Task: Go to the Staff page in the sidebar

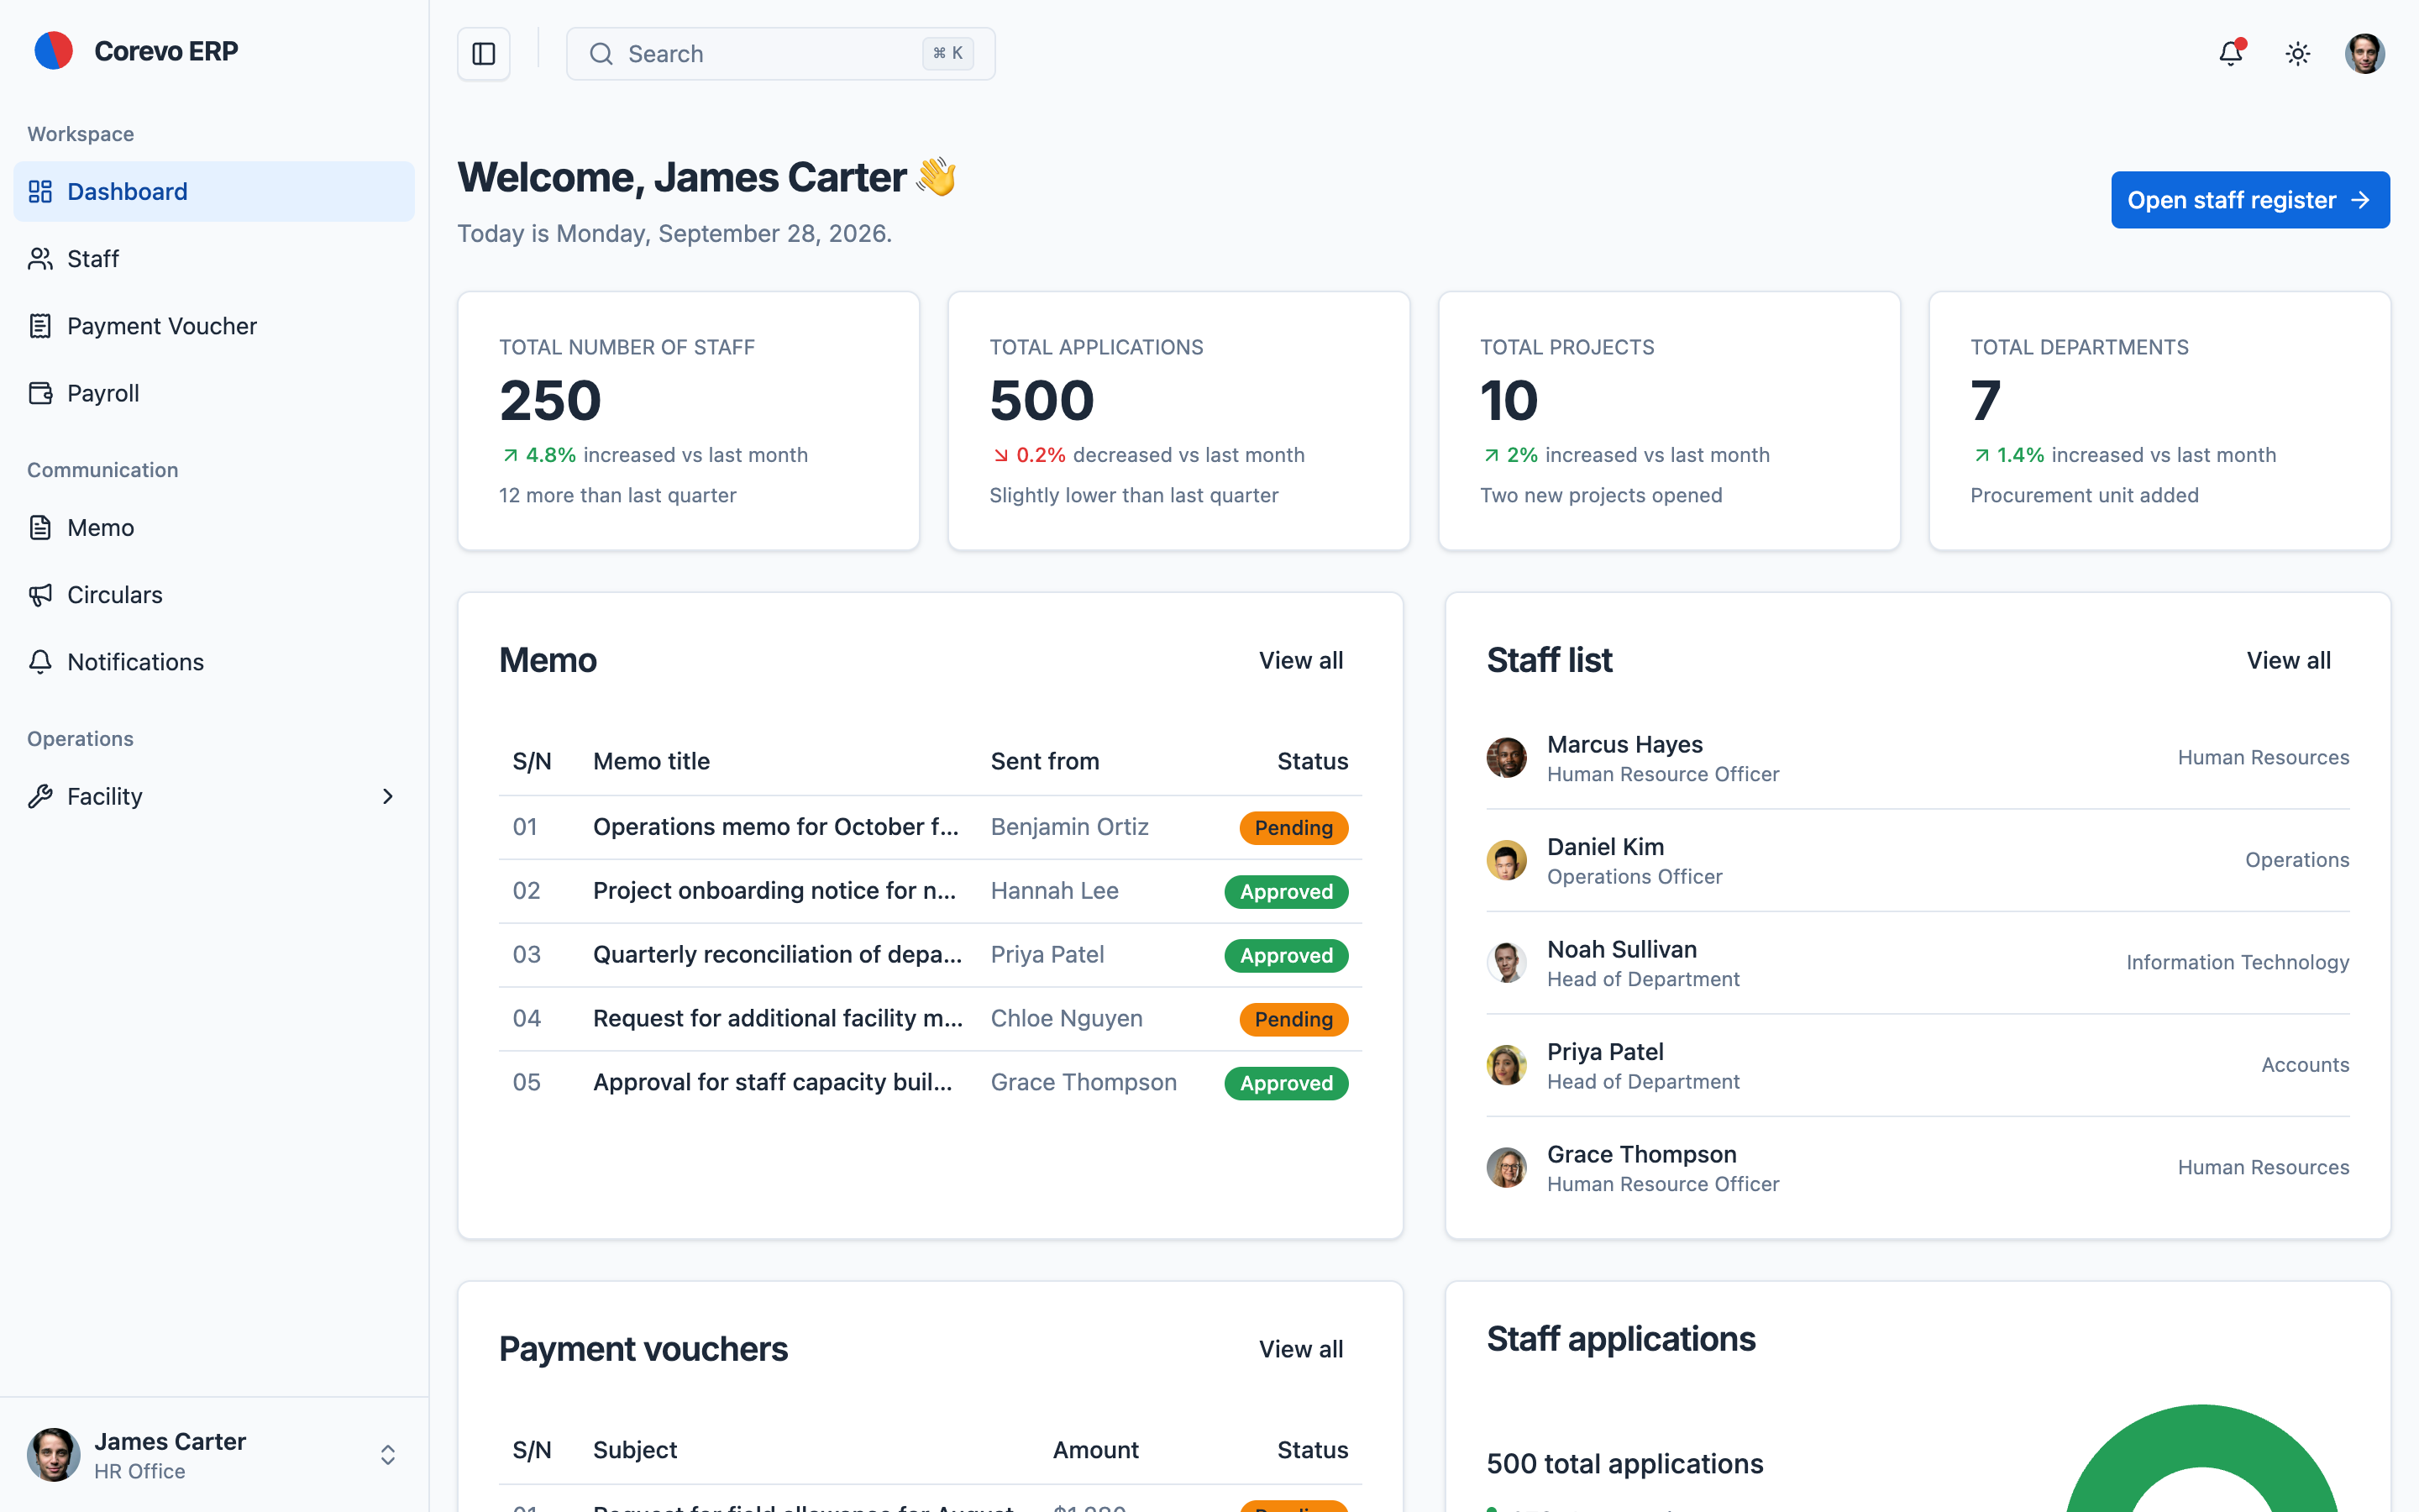Action: coord(214,259)
